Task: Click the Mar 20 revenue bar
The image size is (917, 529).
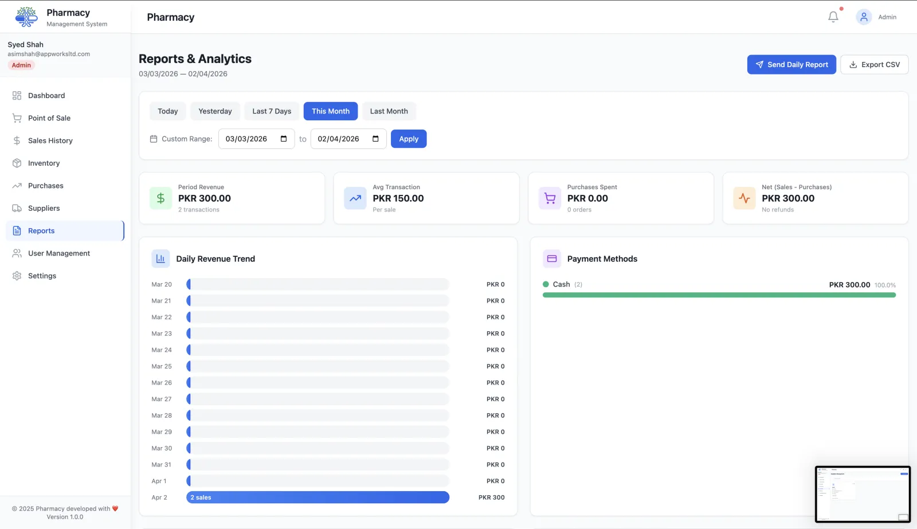Action: click(318, 284)
